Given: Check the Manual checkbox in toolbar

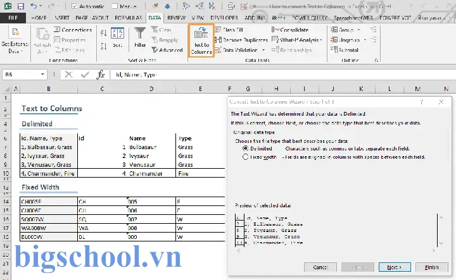Looking at the screenshot, I should [x=115, y=6].
